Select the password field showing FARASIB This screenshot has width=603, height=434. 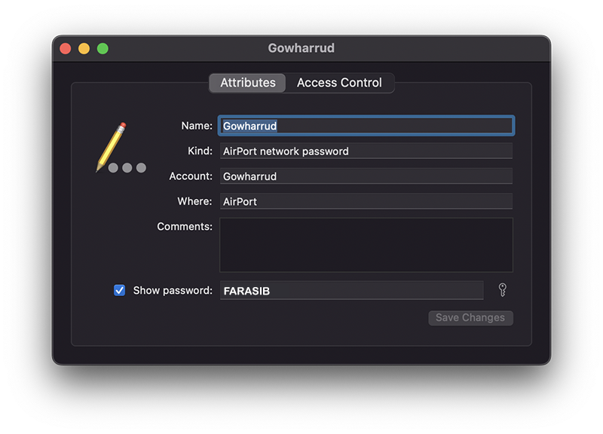tap(351, 291)
